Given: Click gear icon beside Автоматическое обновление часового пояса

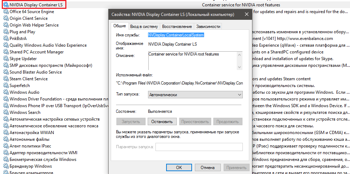Looking at the screenshot, I should (6, 126).
